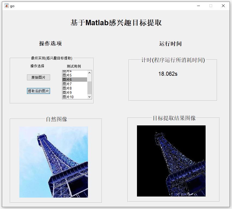
Task: Click the 计时(程序运行所消耗时间) panel title
Action: 173,60
